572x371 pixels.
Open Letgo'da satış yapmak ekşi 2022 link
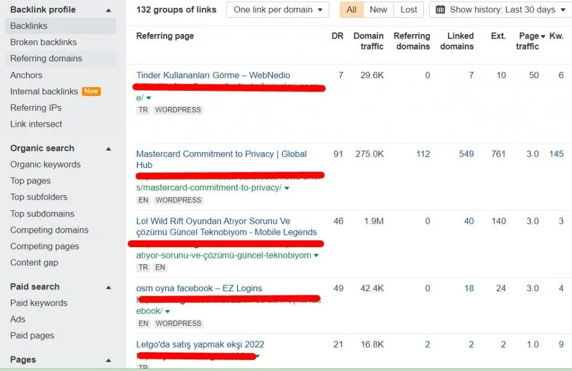click(x=200, y=344)
